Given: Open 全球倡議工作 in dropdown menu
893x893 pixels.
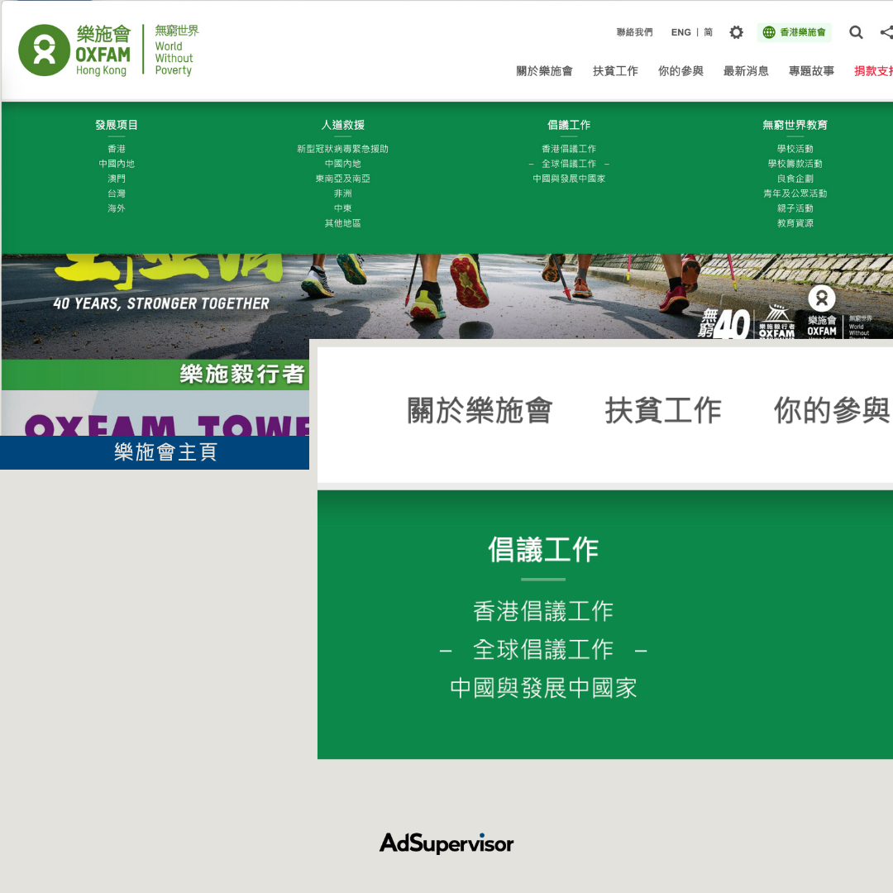Looking at the screenshot, I should (x=568, y=164).
